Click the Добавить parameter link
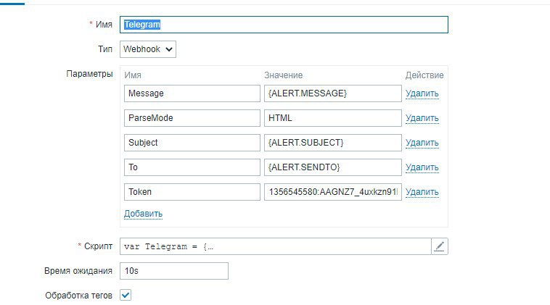 pos(143,214)
